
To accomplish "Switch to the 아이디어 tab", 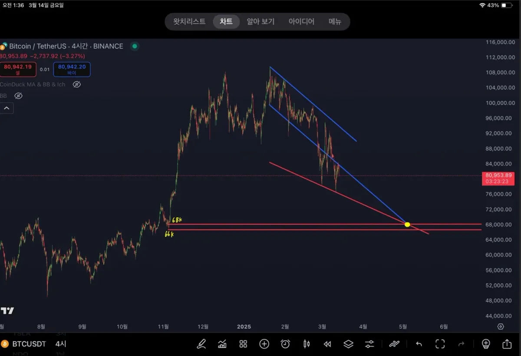I will pos(301,22).
